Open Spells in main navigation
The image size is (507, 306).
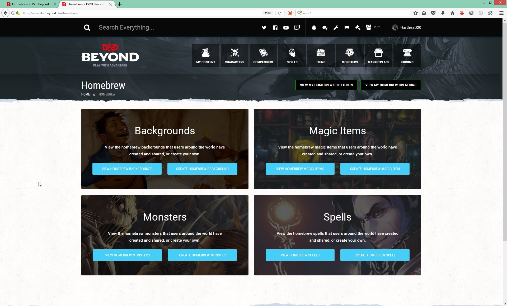pos(292,55)
